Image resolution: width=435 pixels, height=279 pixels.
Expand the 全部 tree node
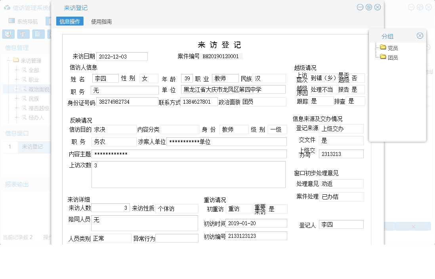tap(17, 70)
